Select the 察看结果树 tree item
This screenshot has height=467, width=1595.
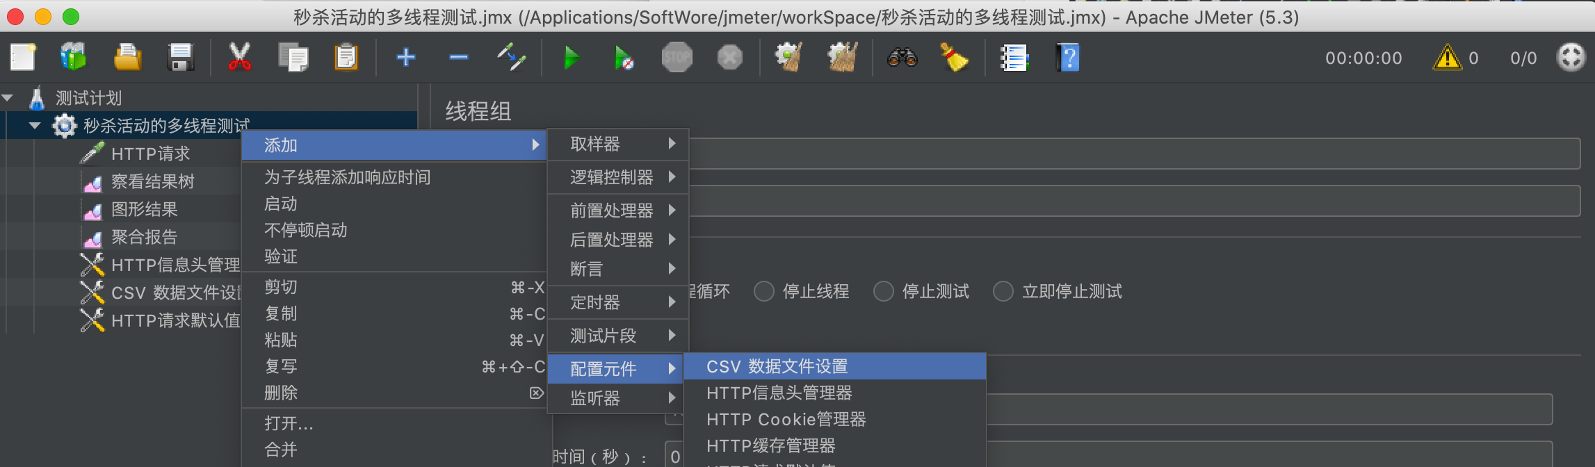click(153, 181)
